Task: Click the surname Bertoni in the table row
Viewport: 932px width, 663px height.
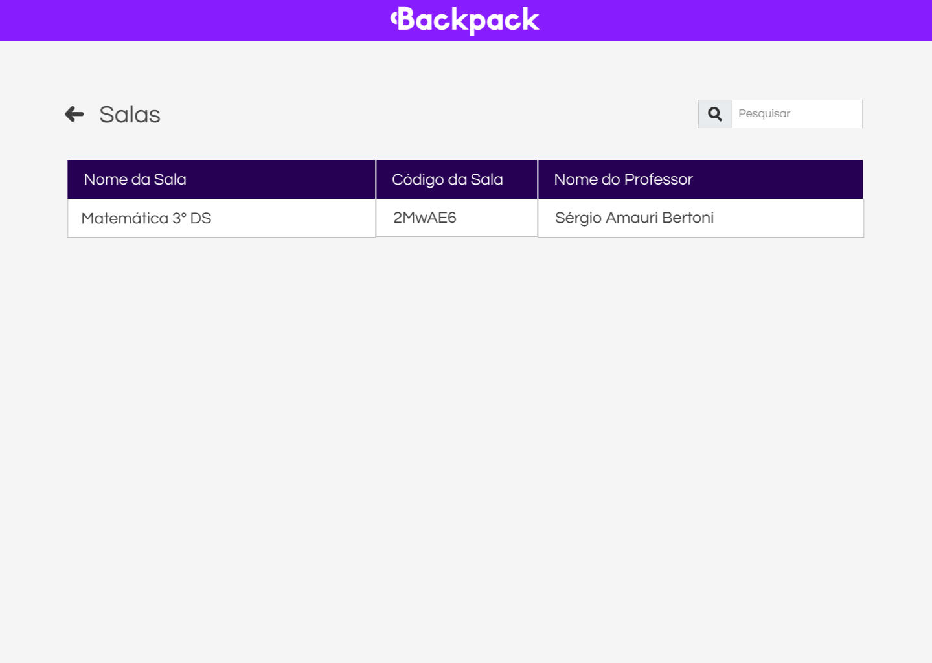Action: 688,218
